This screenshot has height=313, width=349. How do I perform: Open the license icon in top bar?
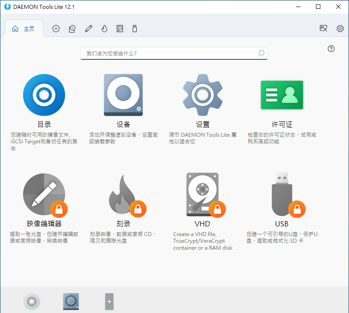click(323, 29)
